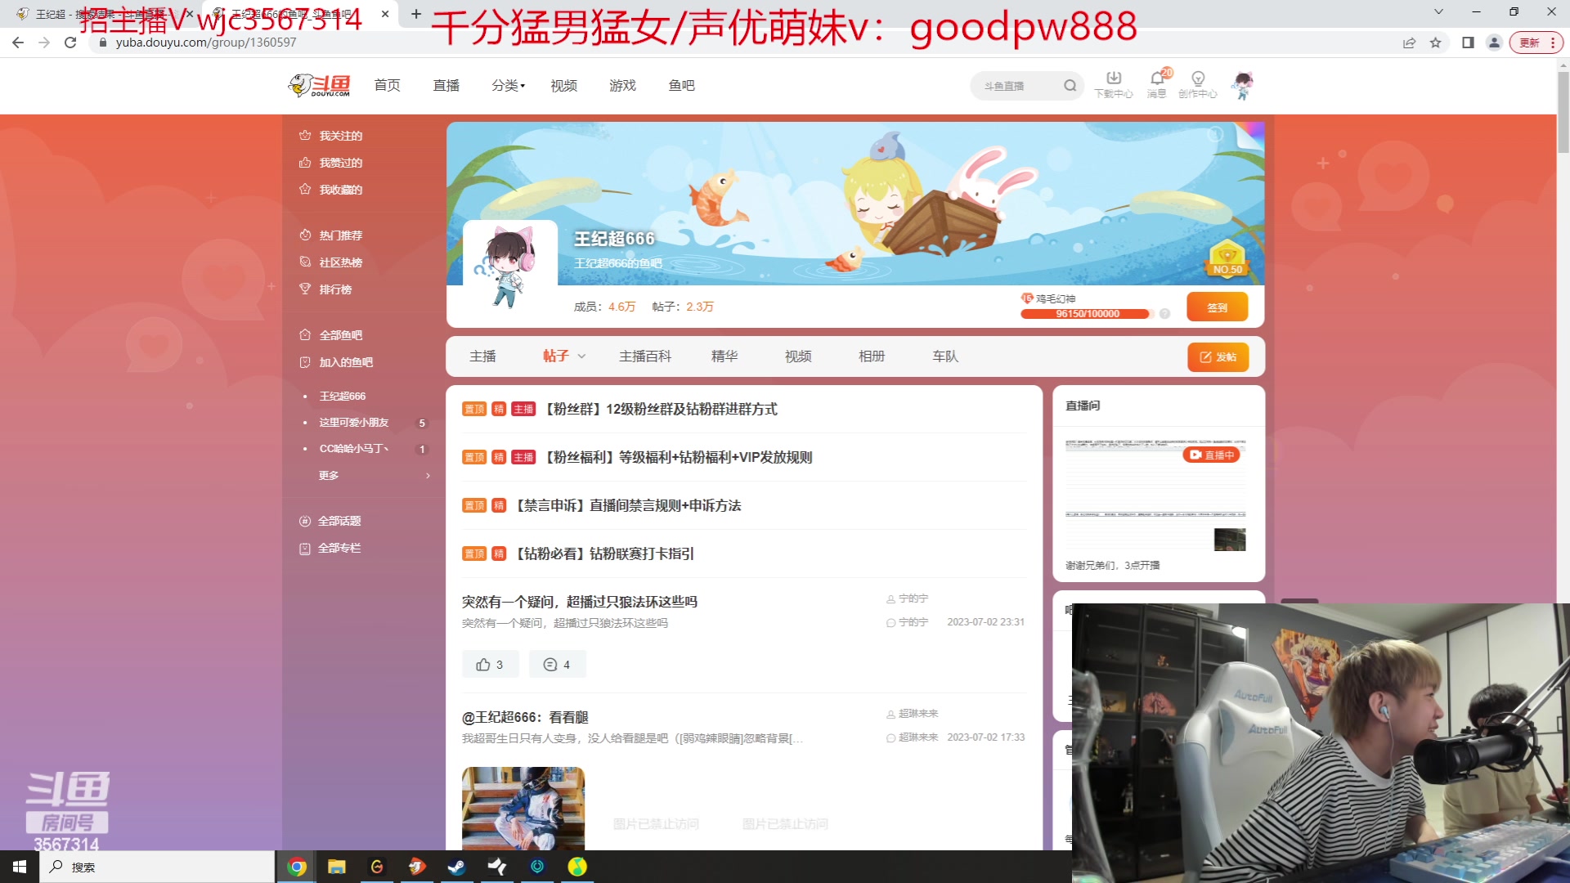Open the live room preview thumbnail
Screen dimensions: 1570x883
pos(1155,495)
